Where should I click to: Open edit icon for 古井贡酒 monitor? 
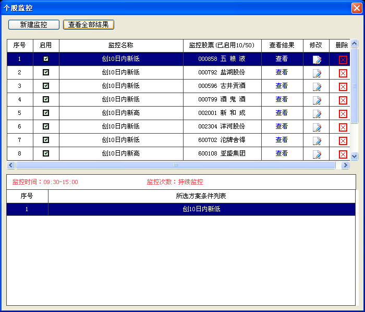tap(317, 87)
